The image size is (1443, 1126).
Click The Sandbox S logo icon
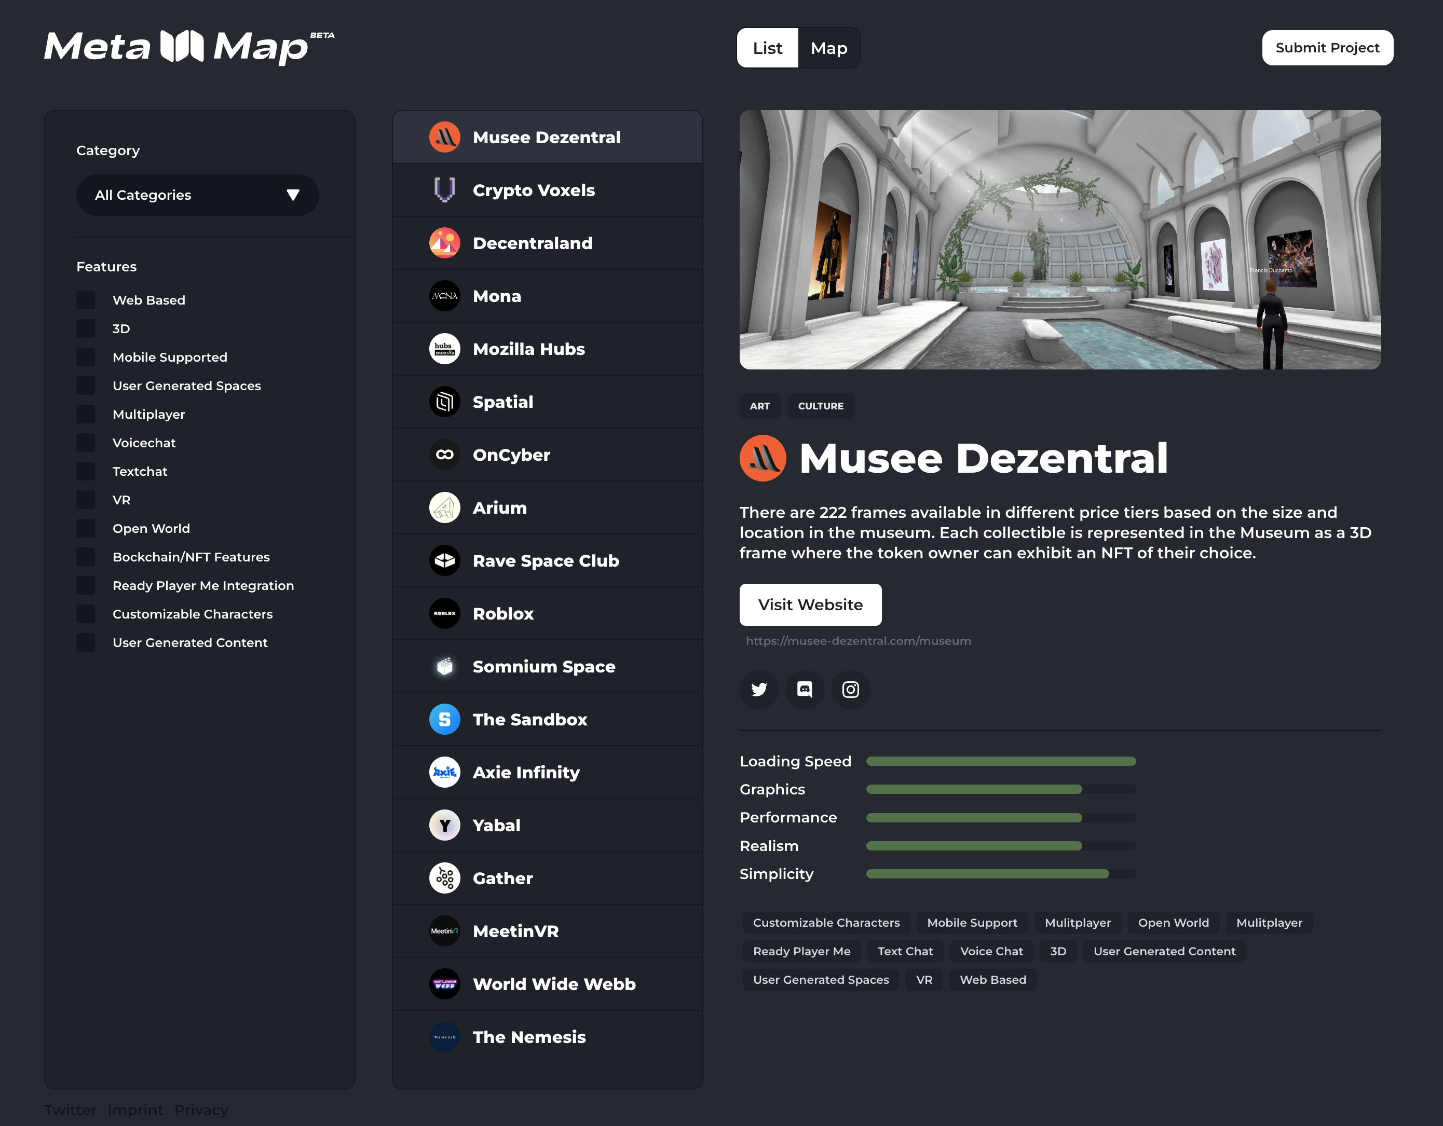(x=445, y=719)
